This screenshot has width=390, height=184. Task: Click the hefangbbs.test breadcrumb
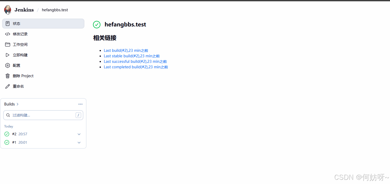coord(55,10)
